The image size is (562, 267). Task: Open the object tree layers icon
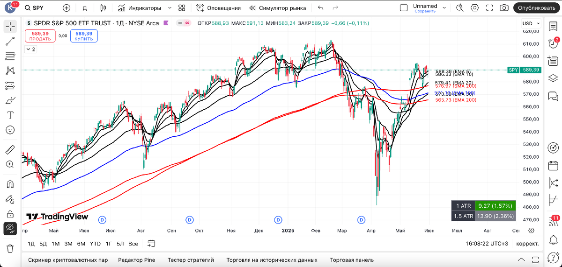pos(553,77)
